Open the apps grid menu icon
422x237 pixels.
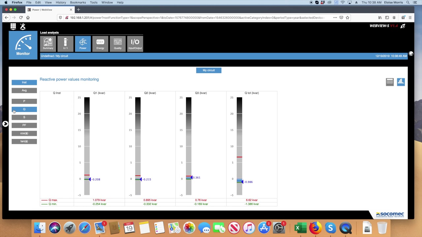coord(13,26)
